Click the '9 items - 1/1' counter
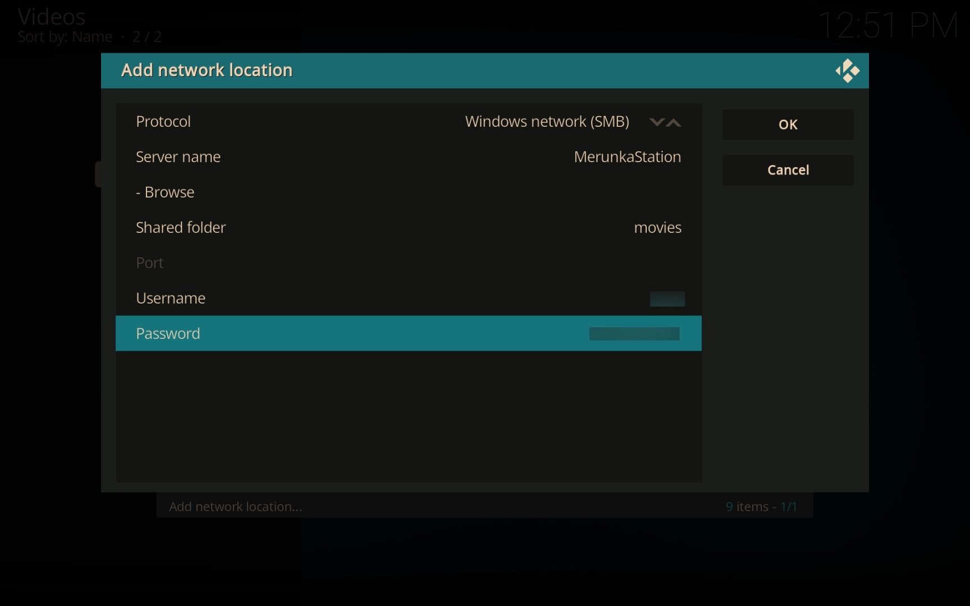Viewport: 970px width, 606px height. [x=762, y=507]
